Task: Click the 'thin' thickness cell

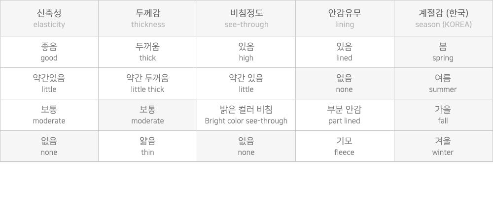Action: (x=147, y=146)
